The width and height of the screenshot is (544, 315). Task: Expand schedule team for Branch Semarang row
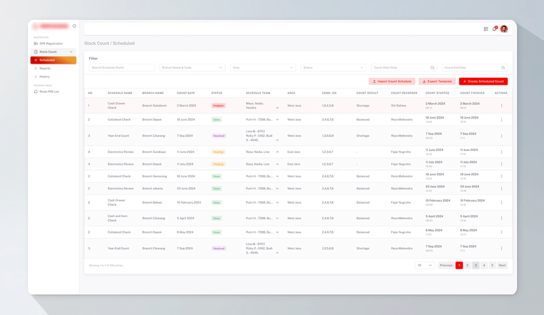(x=277, y=176)
